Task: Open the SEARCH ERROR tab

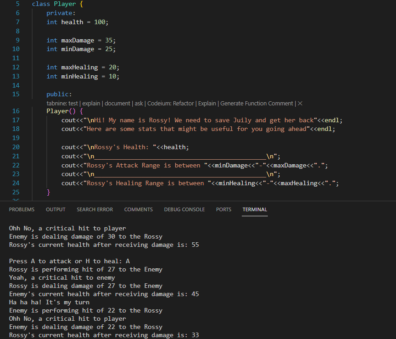Action: tap(95, 209)
